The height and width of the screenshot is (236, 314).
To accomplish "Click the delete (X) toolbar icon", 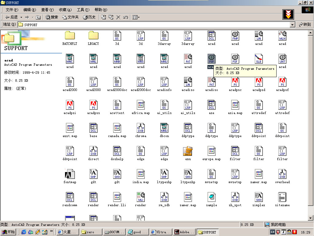I will (x=118, y=17).
